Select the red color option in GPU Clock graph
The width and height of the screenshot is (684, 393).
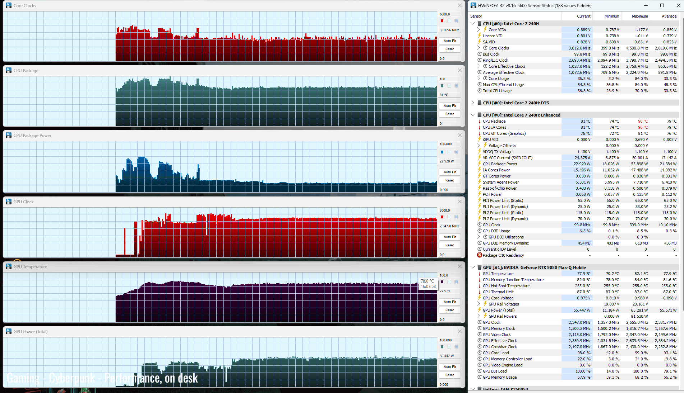click(x=442, y=217)
